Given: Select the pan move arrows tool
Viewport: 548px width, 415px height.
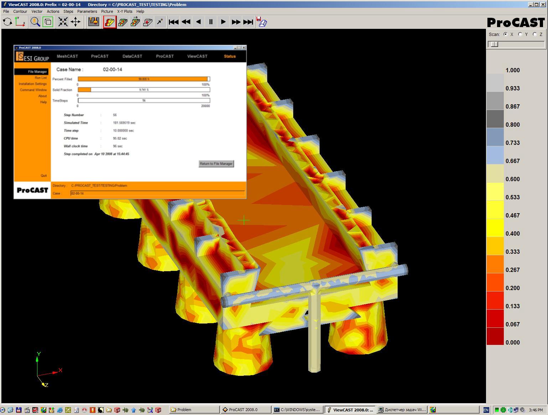Looking at the screenshot, I should click(76, 22).
